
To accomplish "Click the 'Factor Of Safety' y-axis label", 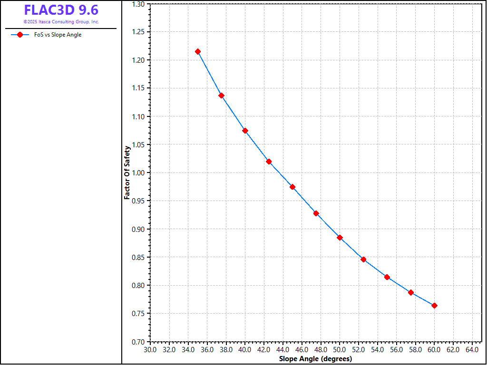I will pyautogui.click(x=127, y=173).
